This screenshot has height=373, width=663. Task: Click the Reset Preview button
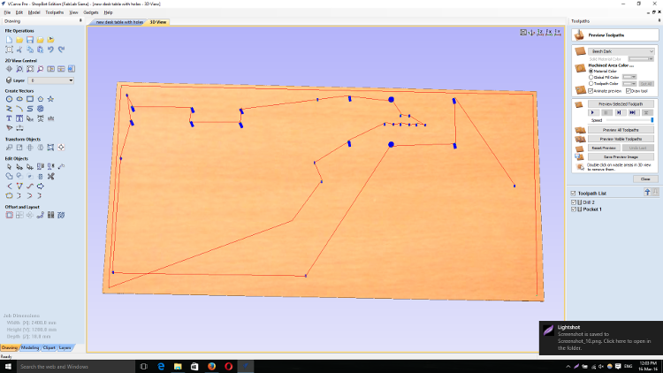pos(604,148)
